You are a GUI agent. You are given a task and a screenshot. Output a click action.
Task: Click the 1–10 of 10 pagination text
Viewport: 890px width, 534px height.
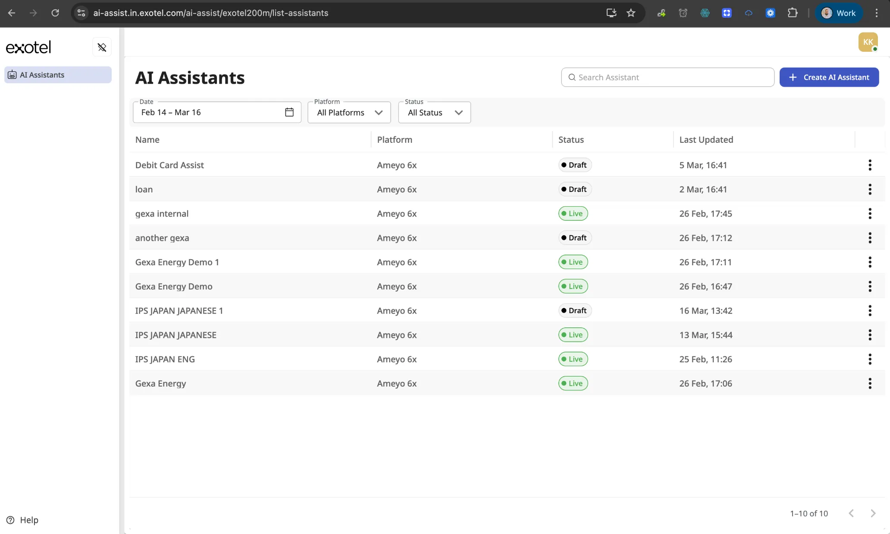809,513
